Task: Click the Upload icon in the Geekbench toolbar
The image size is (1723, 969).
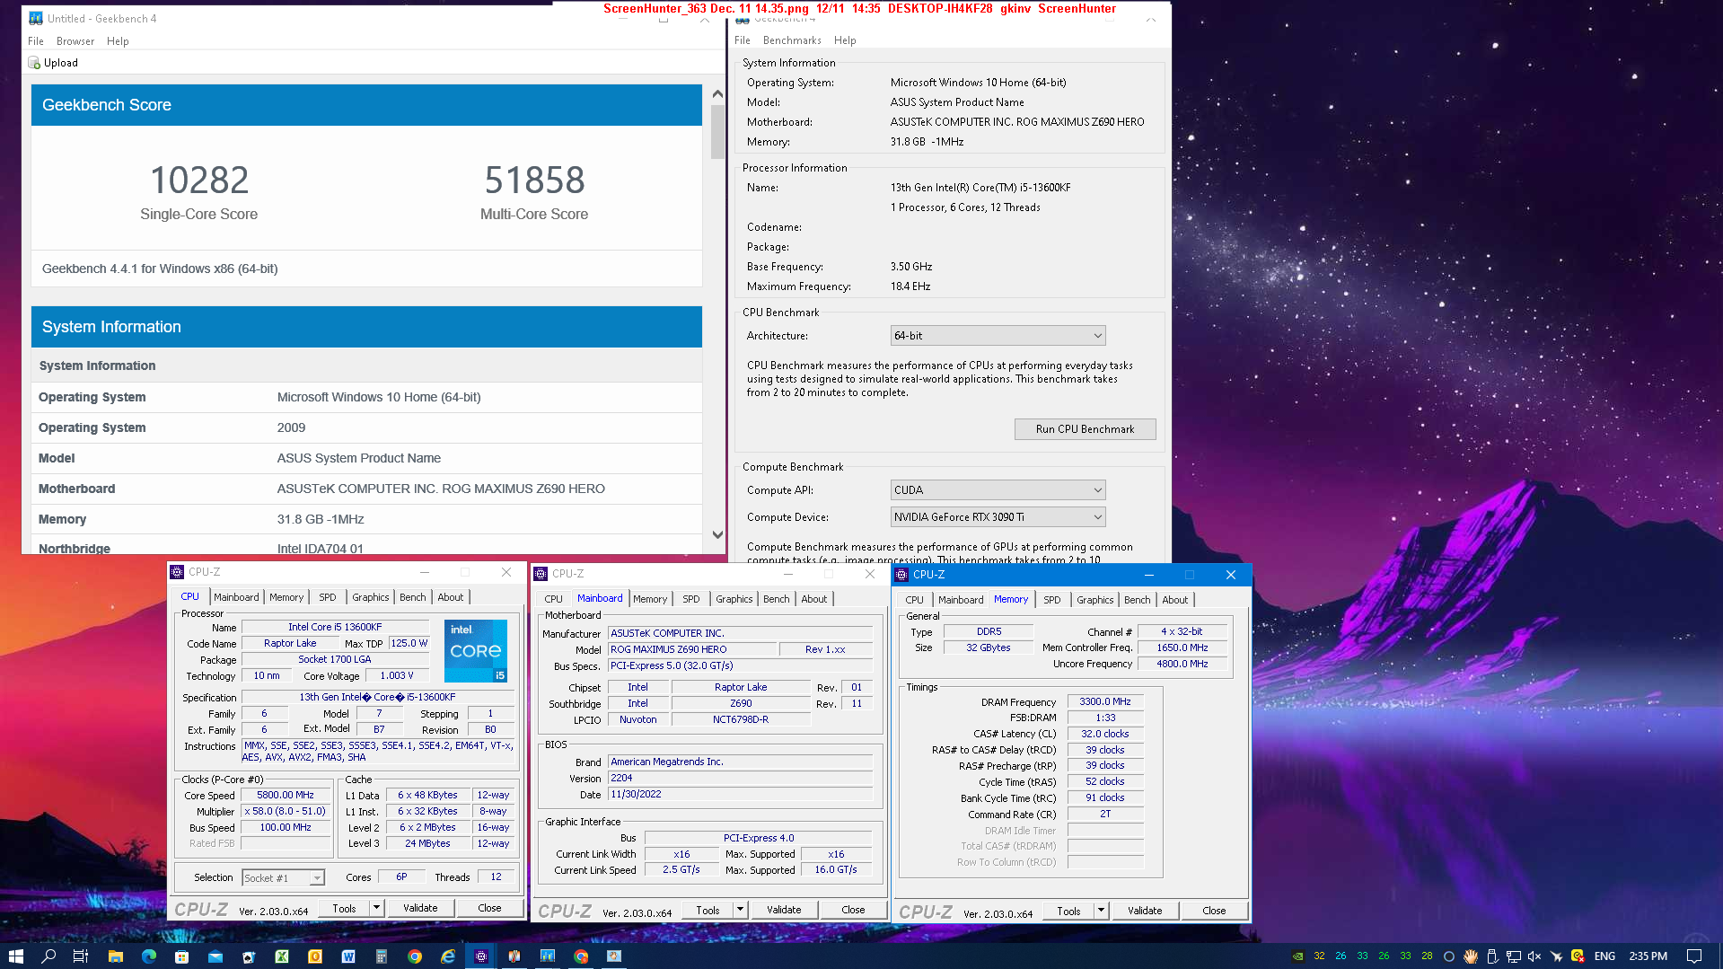Action: point(34,63)
